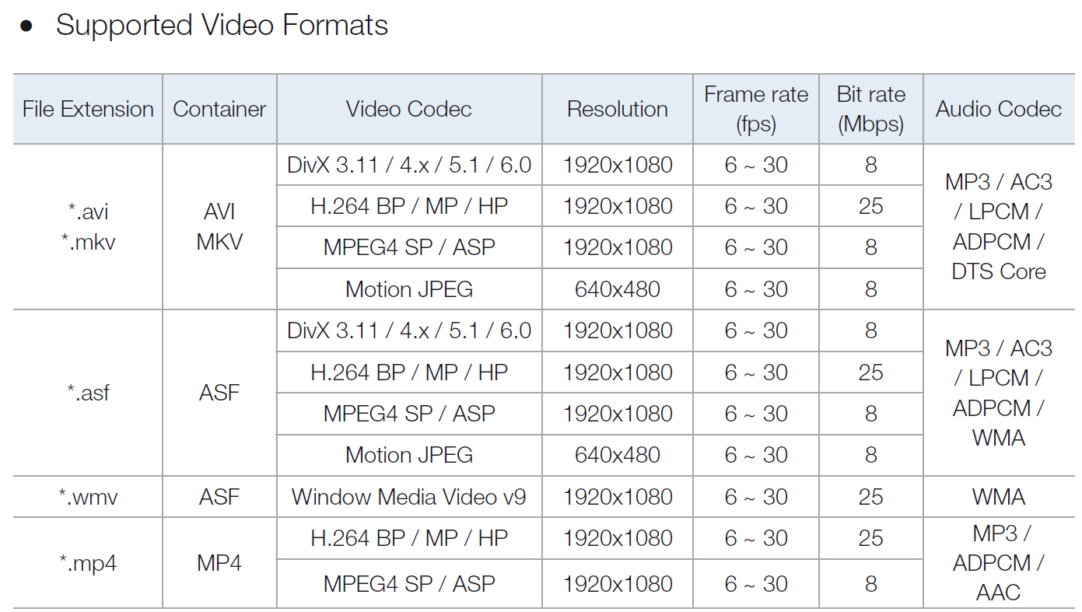Image resolution: width=1082 pixels, height=612 pixels.
Task: Click the "*.avi *.mkv" file extension cell
Action: (88, 226)
